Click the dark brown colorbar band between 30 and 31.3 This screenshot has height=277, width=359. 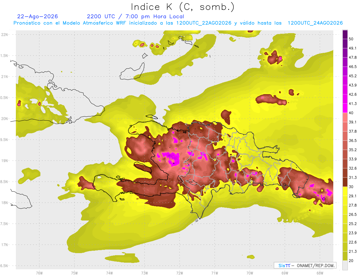pyautogui.click(x=345, y=182)
